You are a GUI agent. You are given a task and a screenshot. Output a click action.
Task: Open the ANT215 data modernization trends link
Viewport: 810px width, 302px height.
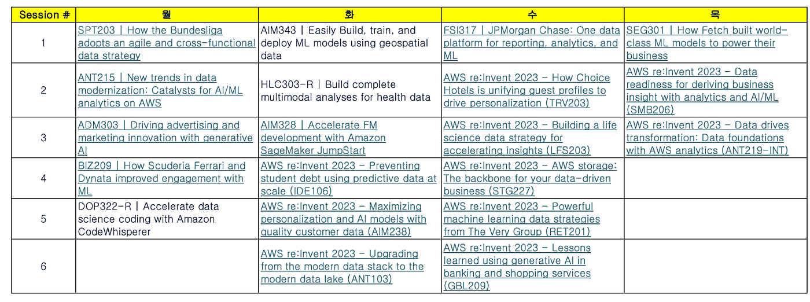[160, 90]
